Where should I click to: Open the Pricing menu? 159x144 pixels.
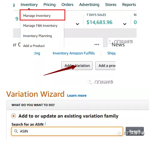pos(49,5)
